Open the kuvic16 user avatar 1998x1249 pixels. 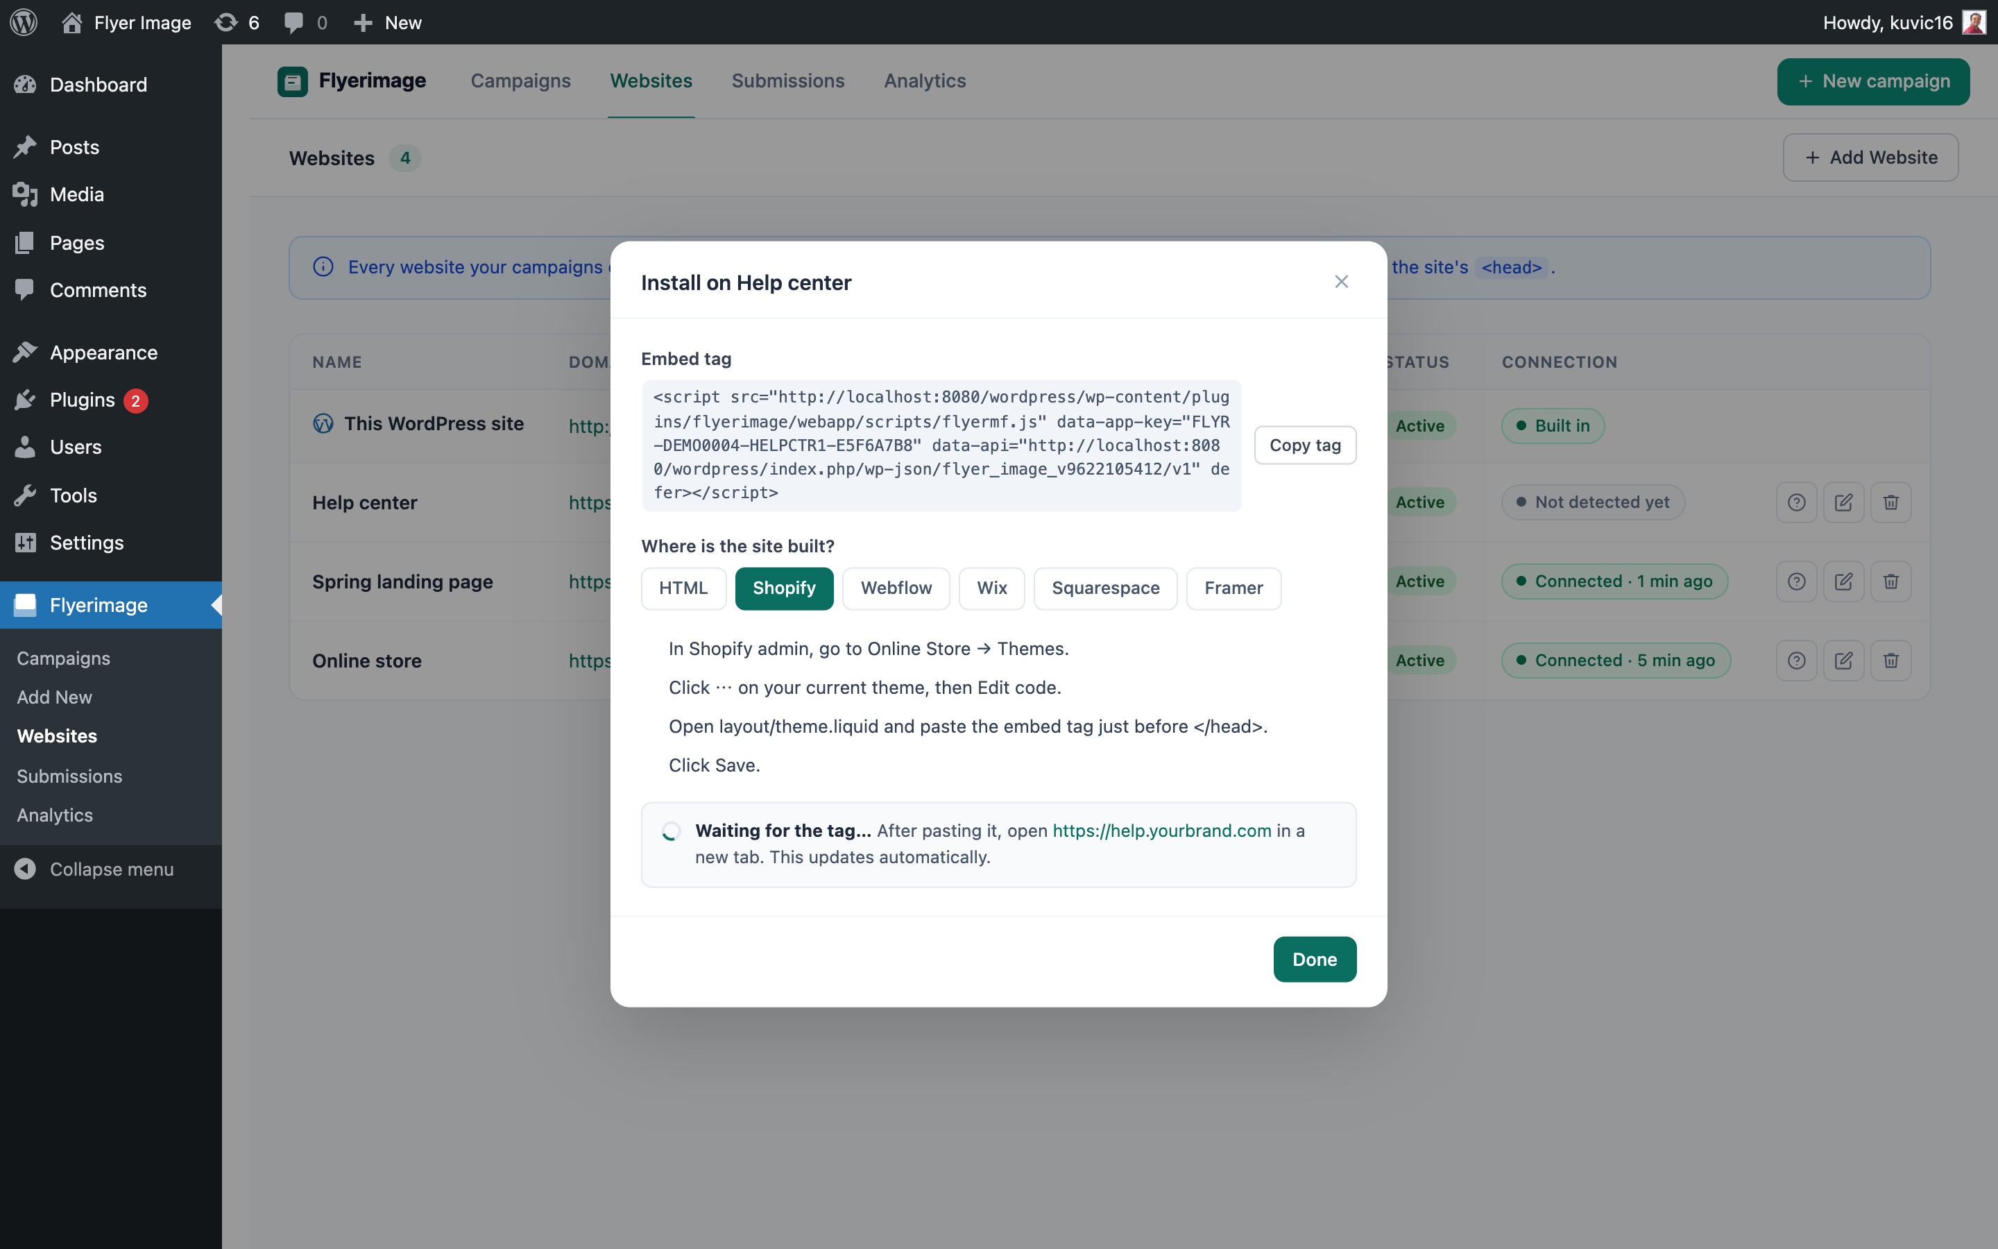tap(1974, 22)
